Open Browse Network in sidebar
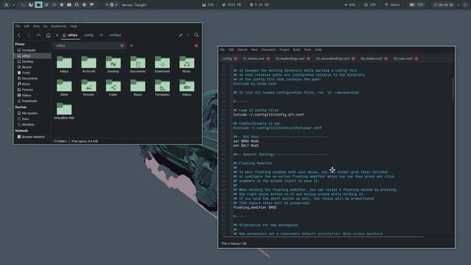Image resolution: width=471 pixels, height=265 pixels. coord(32,137)
